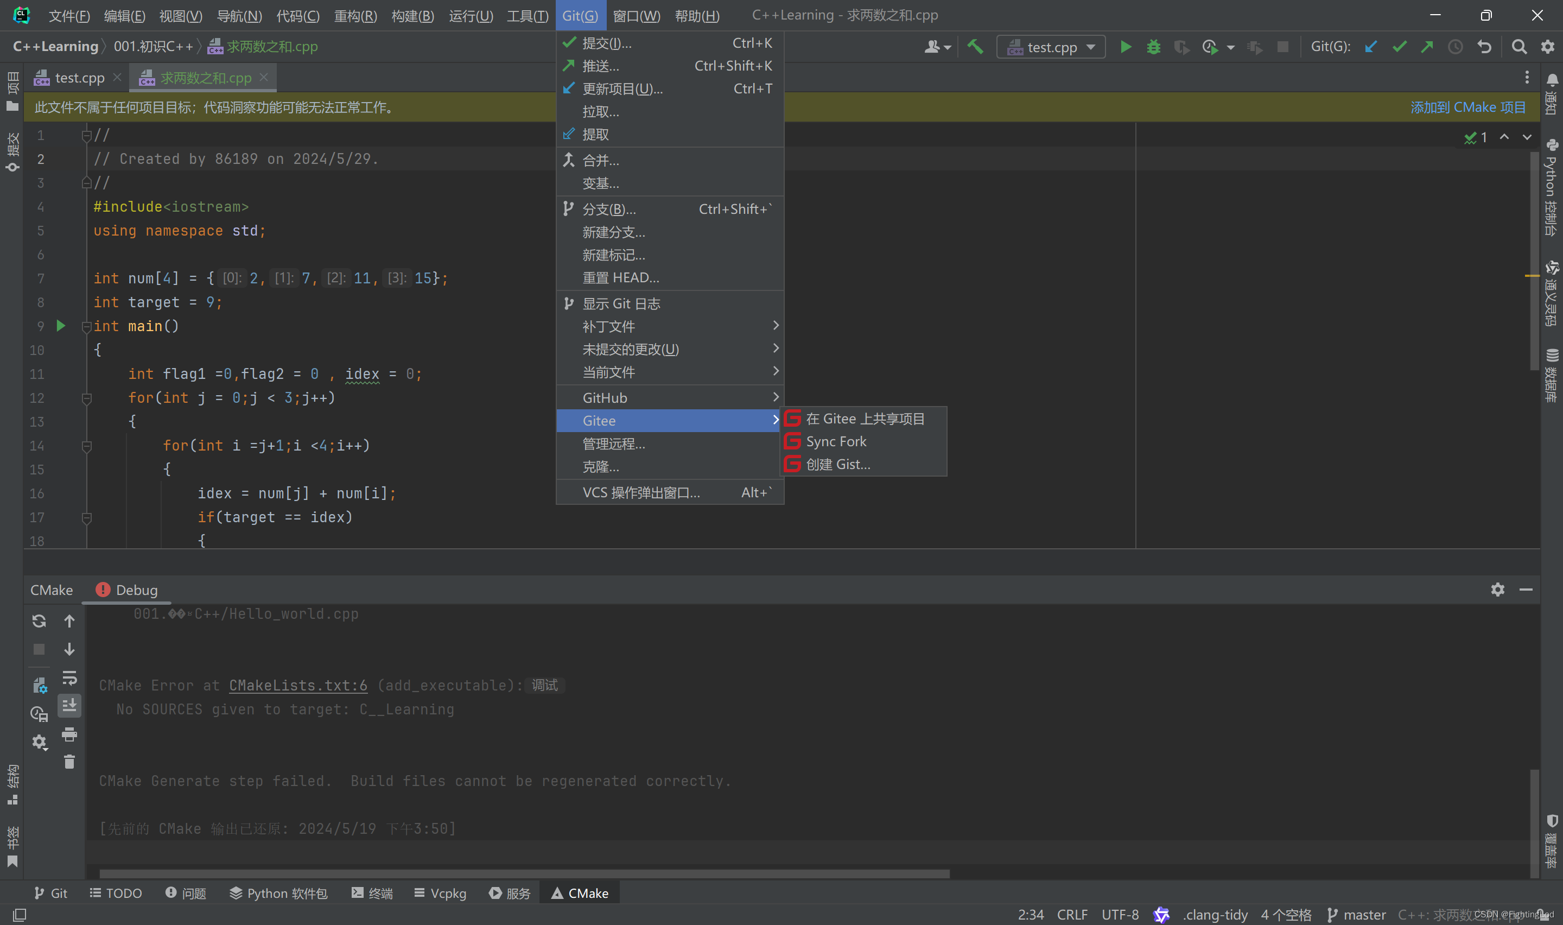This screenshot has width=1563, height=925.
Task: Select '在 Gitee 上共享项目' menu option
Action: [864, 417]
